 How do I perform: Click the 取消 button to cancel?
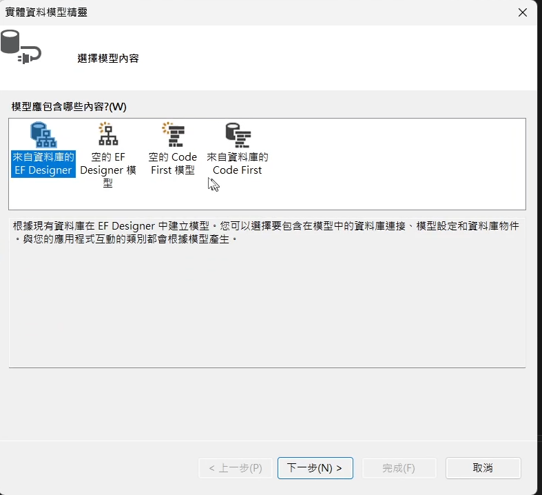point(483,468)
